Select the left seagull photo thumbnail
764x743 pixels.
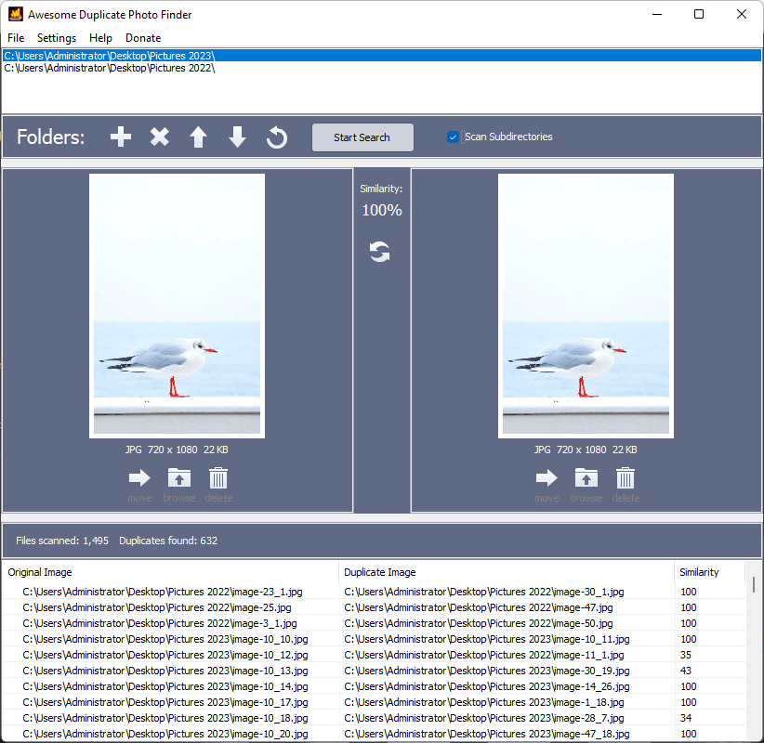pos(178,306)
